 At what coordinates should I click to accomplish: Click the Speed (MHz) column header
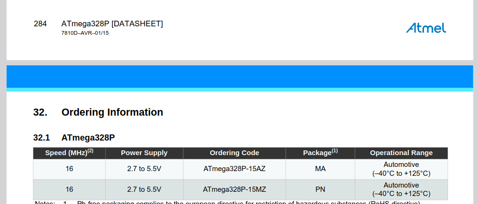coord(69,153)
